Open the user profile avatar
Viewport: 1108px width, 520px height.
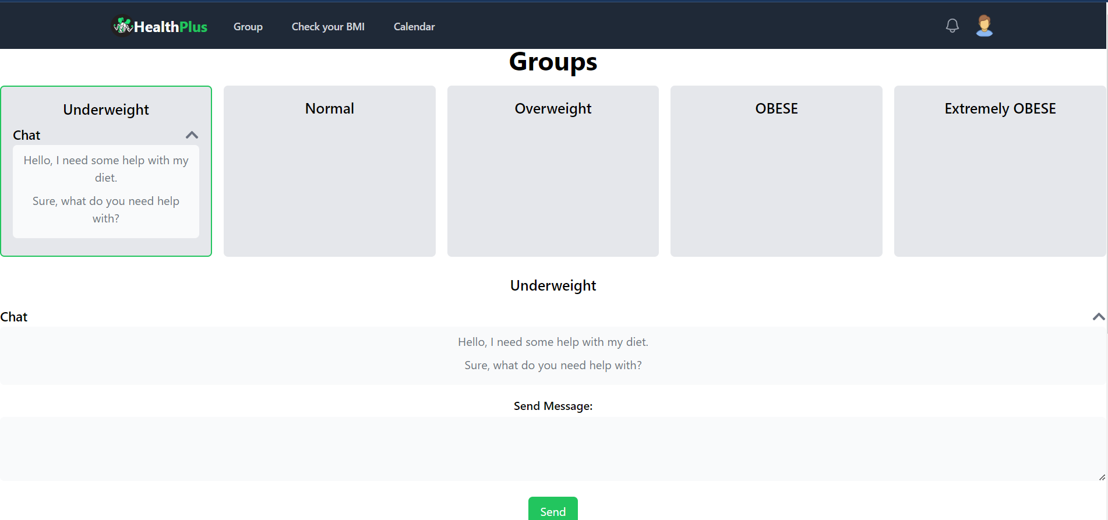coord(984,26)
